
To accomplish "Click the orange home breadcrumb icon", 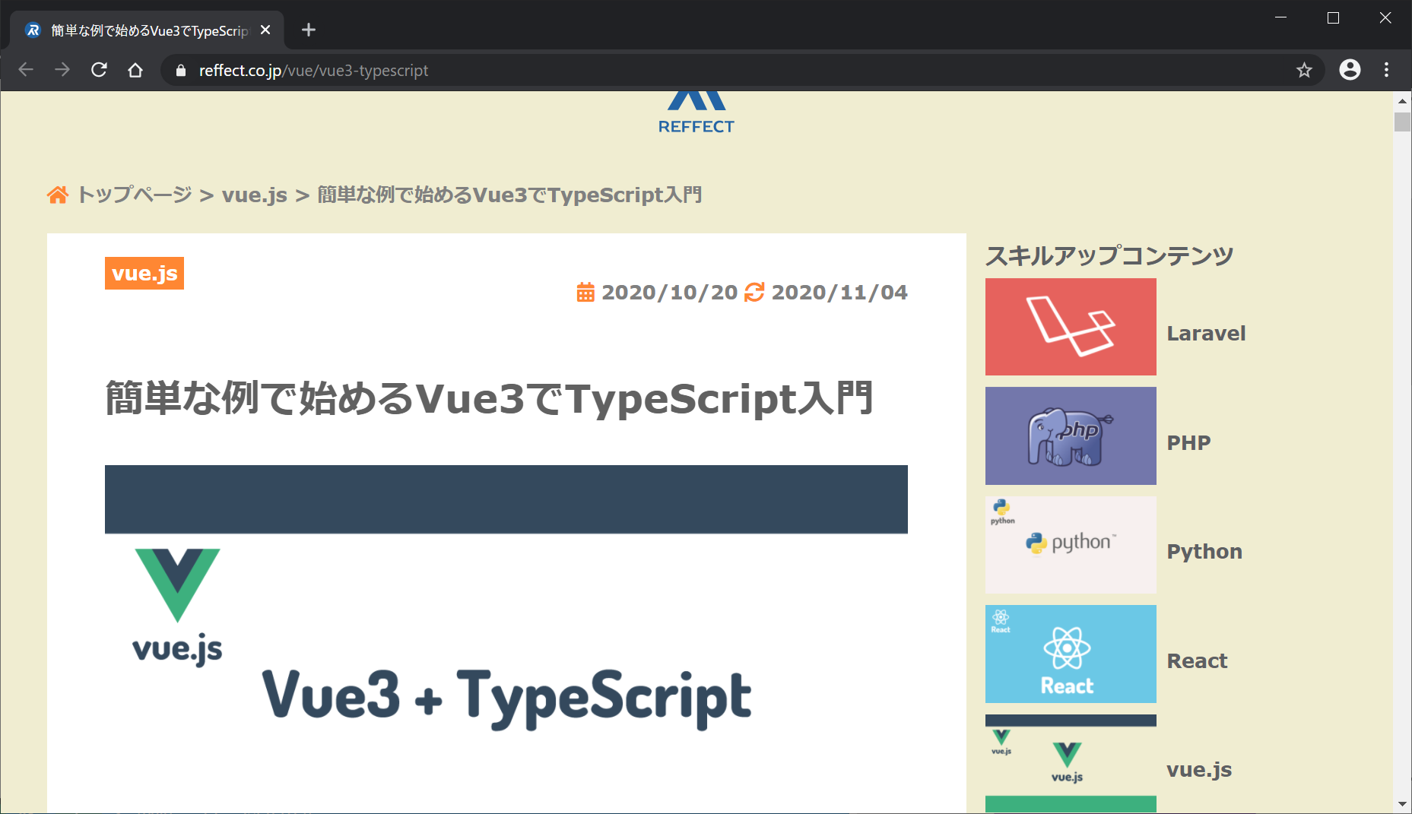I will coord(58,195).
